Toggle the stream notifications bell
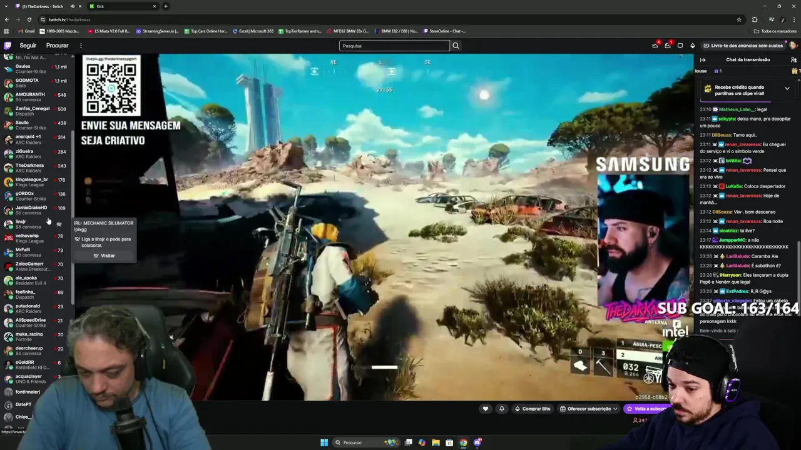The width and height of the screenshot is (801, 450). (x=501, y=409)
